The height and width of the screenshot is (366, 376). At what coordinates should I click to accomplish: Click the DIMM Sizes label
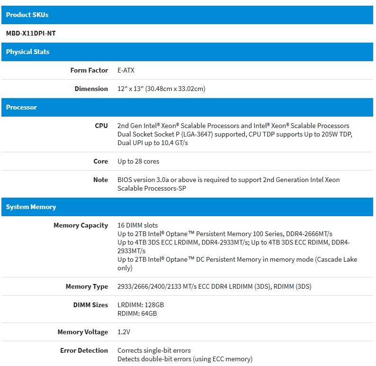[x=90, y=305]
